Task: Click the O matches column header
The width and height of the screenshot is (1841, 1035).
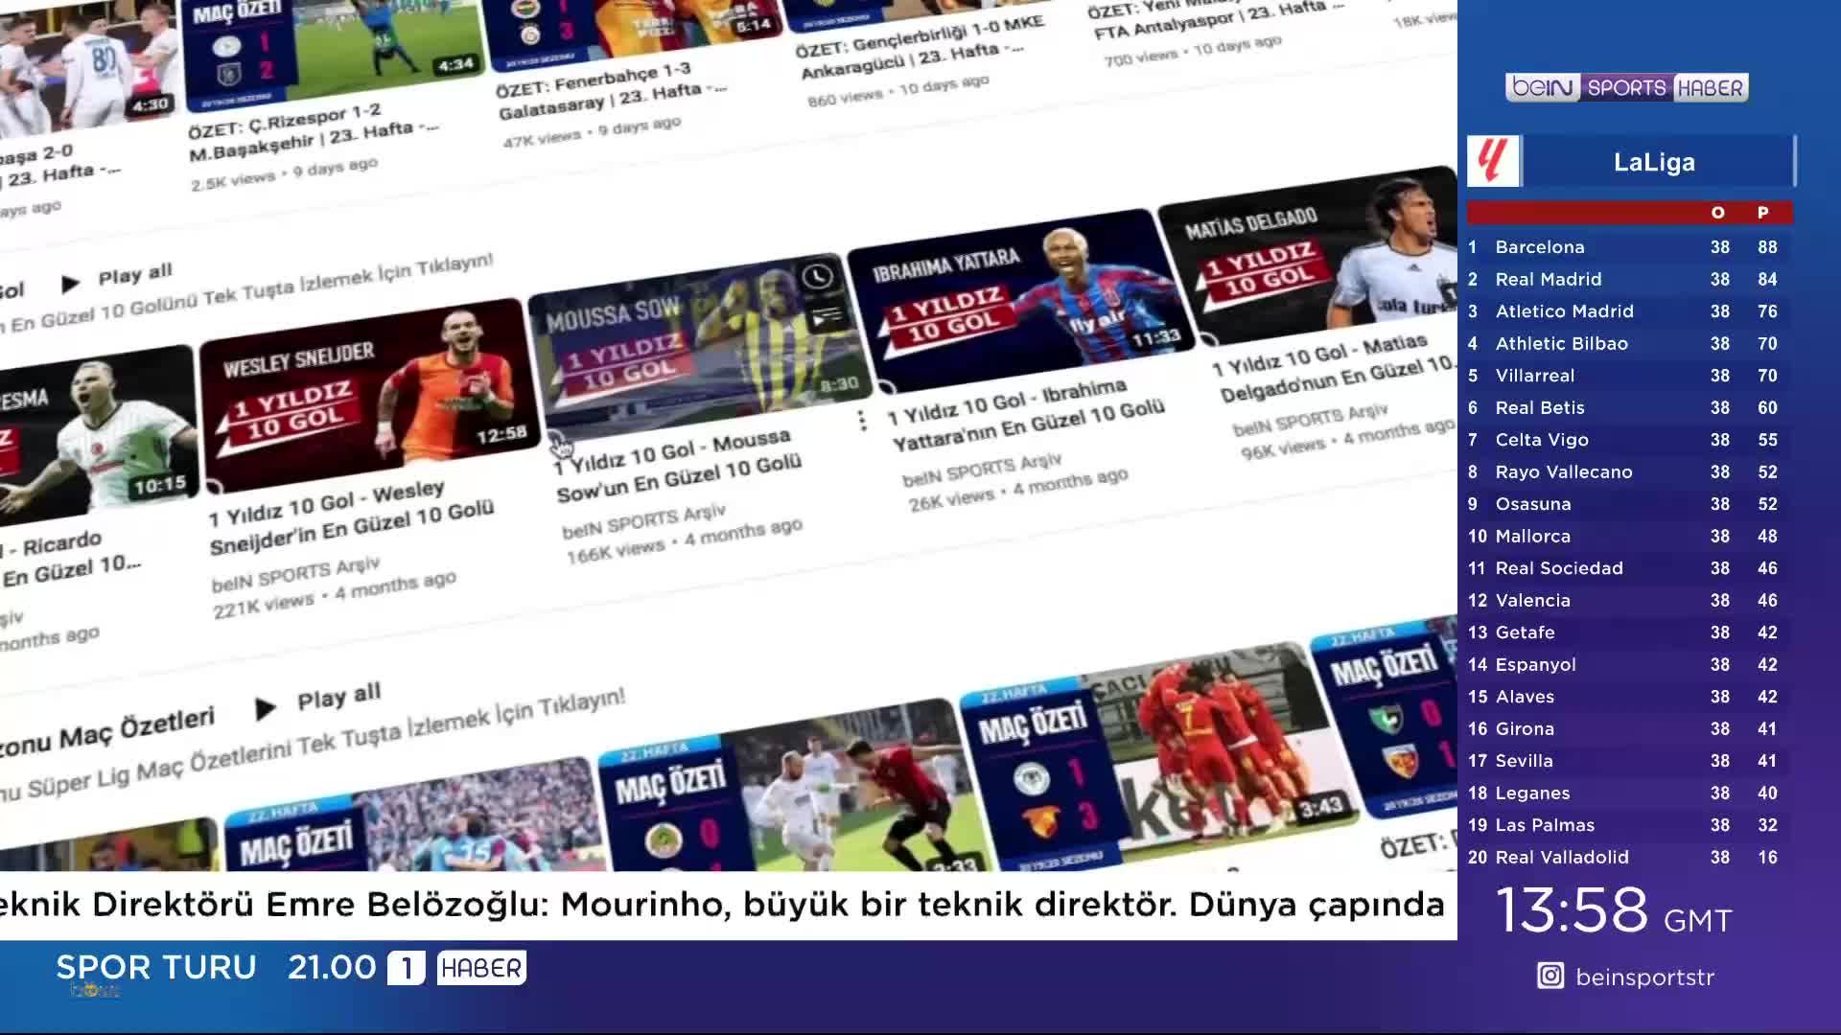Action: [x=1717, y=213]
